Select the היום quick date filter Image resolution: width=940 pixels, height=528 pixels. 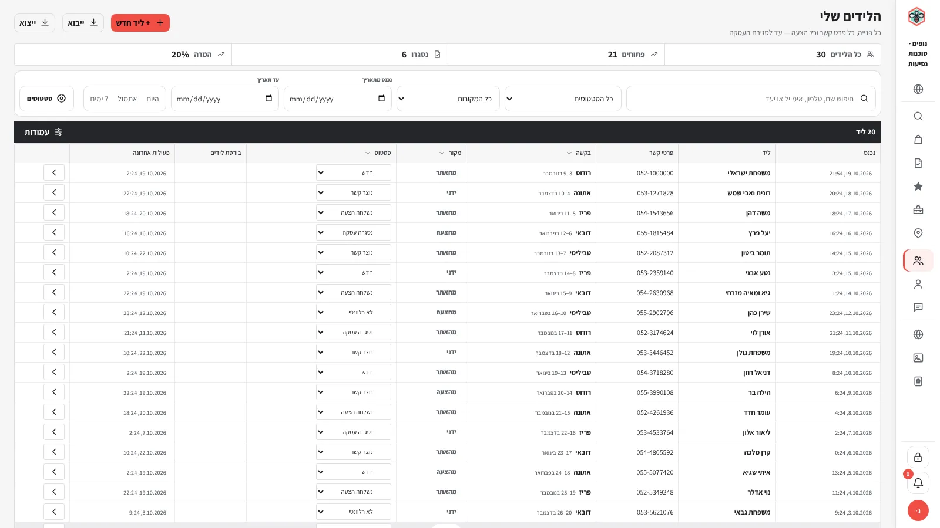click(153, 99)
